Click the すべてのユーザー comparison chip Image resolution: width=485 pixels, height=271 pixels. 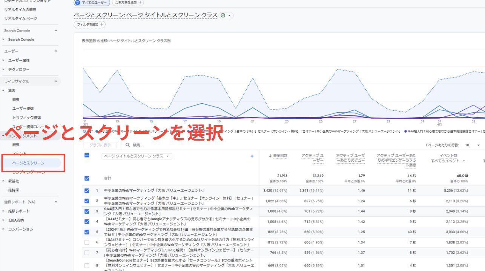92,3
